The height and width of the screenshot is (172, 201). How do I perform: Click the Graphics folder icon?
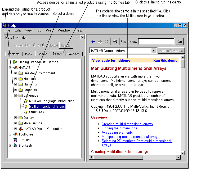[x=20, y=90]
